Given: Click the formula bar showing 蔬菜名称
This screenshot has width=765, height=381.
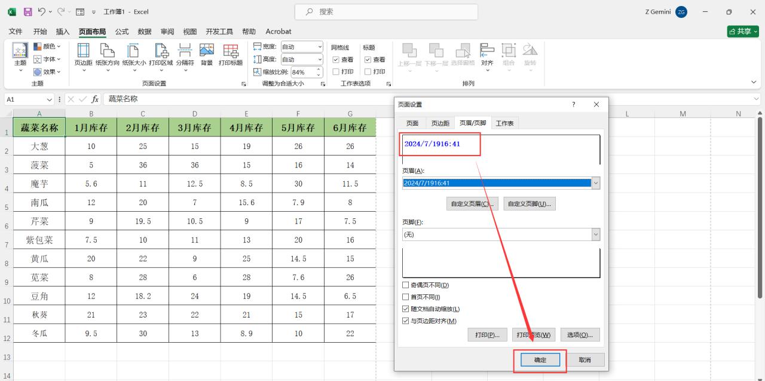Looking at the screenshot, I should pos(427,99).
